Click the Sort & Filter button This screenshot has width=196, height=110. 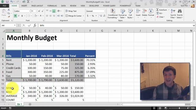173,14
